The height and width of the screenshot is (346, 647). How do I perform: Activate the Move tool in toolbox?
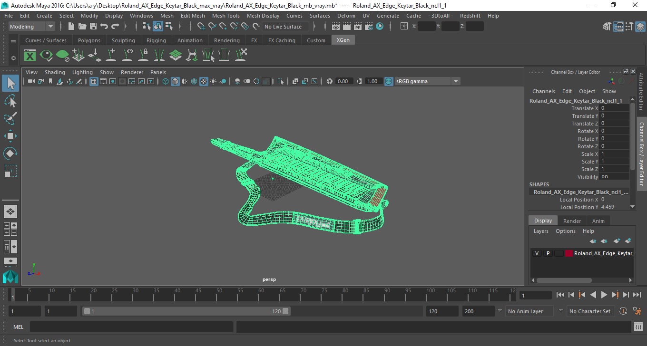tap(10, 136)
